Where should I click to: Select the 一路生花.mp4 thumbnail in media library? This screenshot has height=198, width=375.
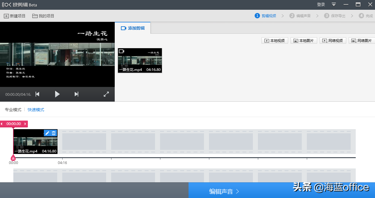140,60
